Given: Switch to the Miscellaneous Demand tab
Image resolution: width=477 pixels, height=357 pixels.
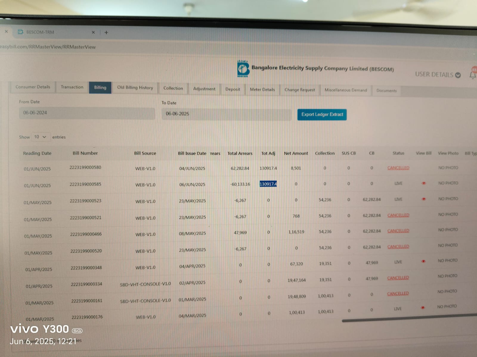Looking at the screenshot, I should coord(346,90).
